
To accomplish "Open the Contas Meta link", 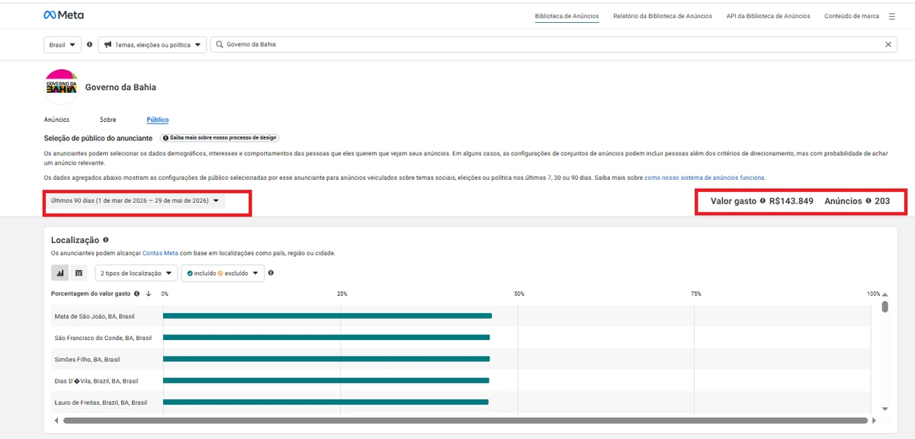I will pos(160,253).
